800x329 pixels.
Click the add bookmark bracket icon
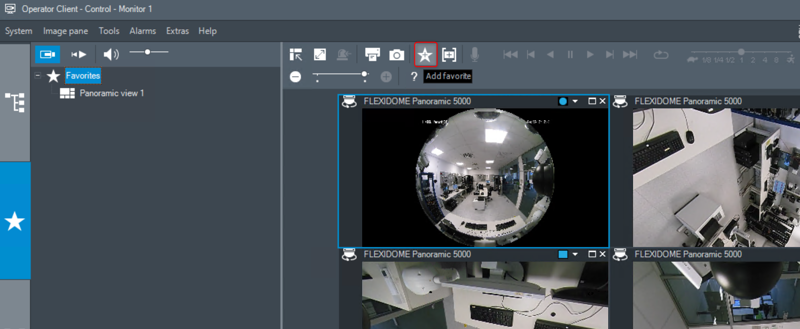pos(449,55)
